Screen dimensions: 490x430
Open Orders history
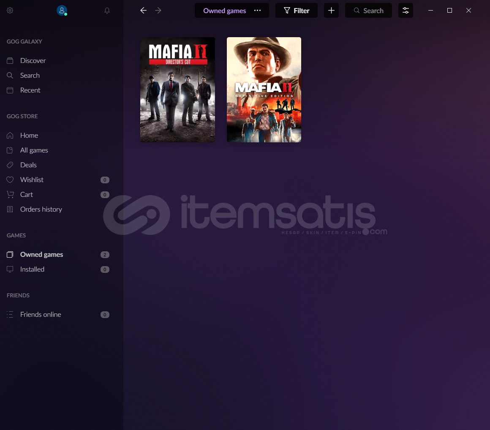[x=41, y=210]
